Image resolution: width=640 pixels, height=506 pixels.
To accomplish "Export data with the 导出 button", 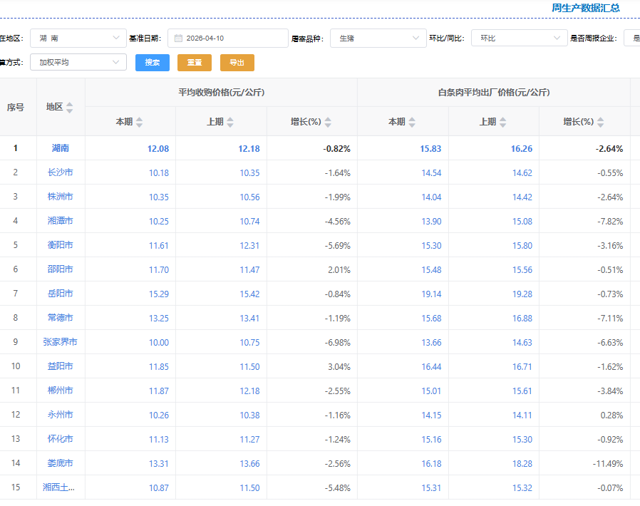I will pos(237,63).
